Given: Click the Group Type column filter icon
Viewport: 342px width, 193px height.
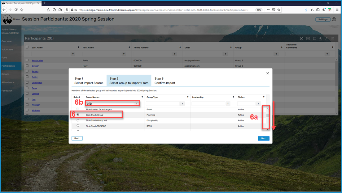Looking at the screenshot, I should (x=182, y=104).
